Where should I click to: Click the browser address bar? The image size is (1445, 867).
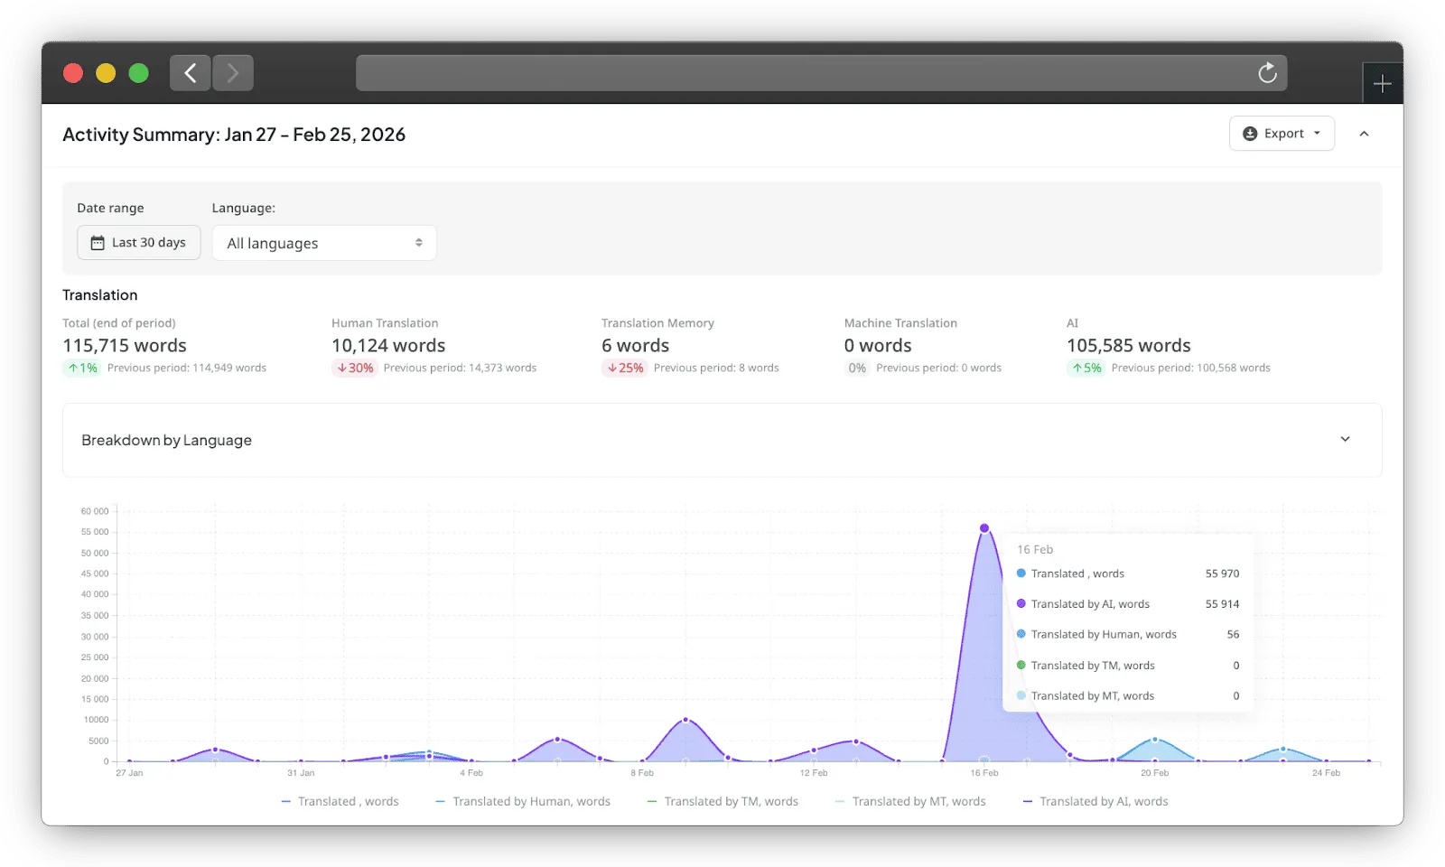point(804,73)
